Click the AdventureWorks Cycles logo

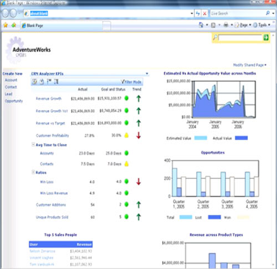click(28, 51)
